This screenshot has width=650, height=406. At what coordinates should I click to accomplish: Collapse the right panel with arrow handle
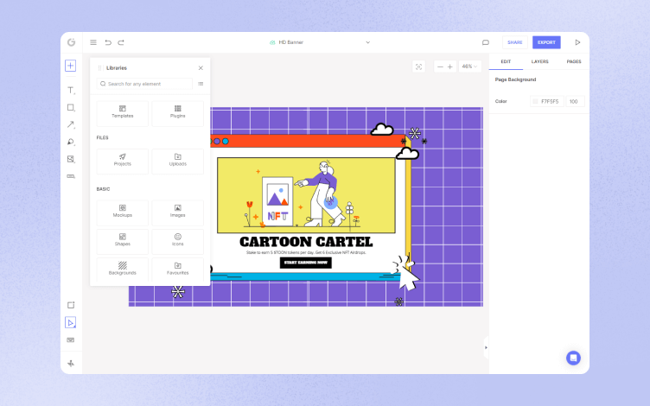[x=486, y=347]
